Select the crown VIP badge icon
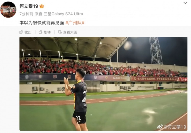Viewport: 191px width, 133px height. 42,6
